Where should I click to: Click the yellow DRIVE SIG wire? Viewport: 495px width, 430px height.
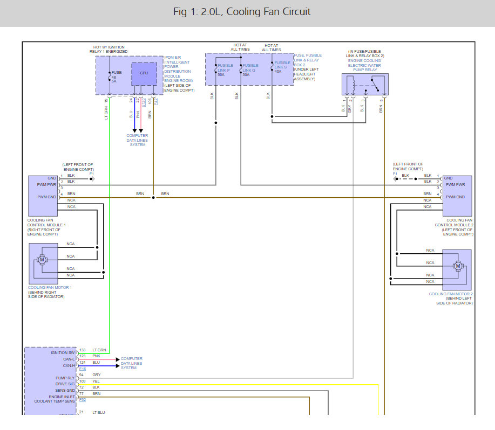pyautogui.click(x=227, y=385)
